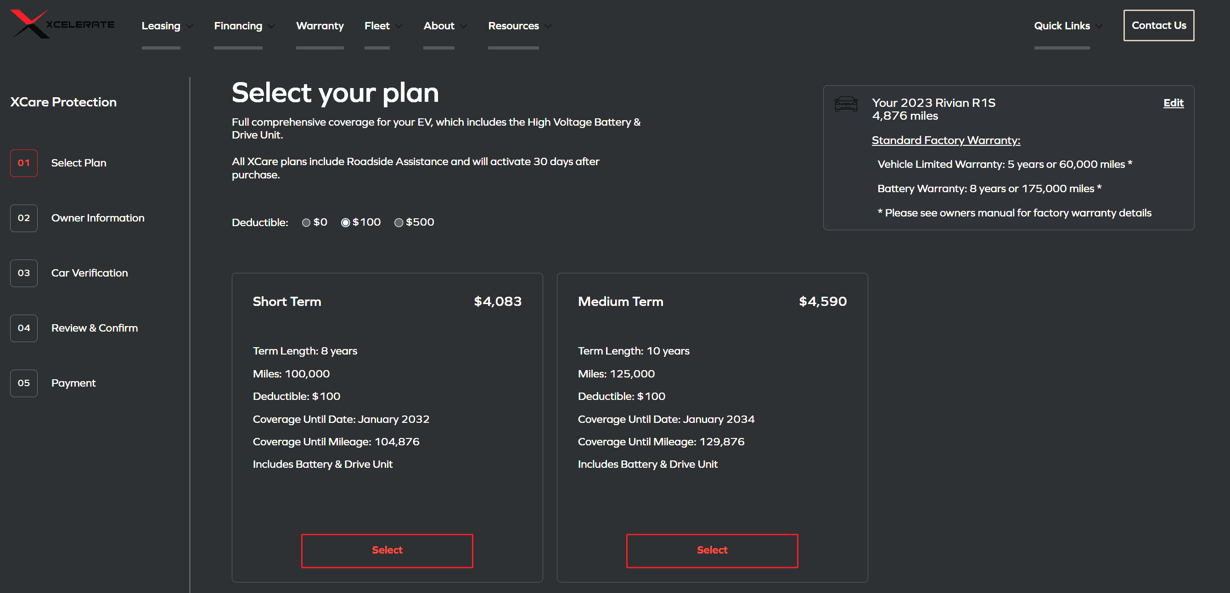Select the $100 deductible radio button

(345, 222)
